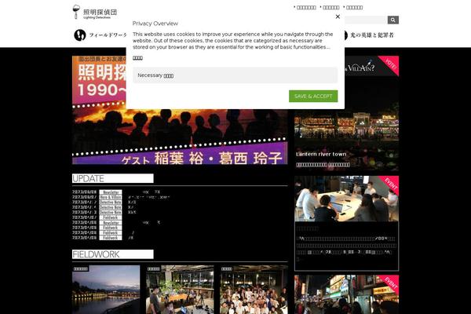Click the UPDATE section heading
The width and height of the screenshot is (471, 314).
coord(112,178)
